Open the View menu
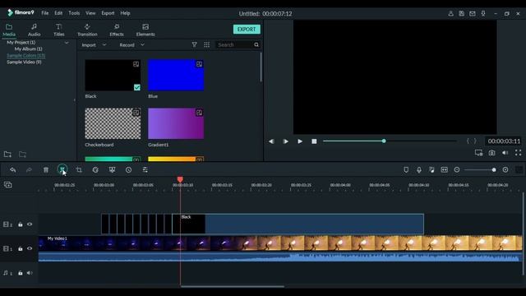 click(x=90, y=13)
